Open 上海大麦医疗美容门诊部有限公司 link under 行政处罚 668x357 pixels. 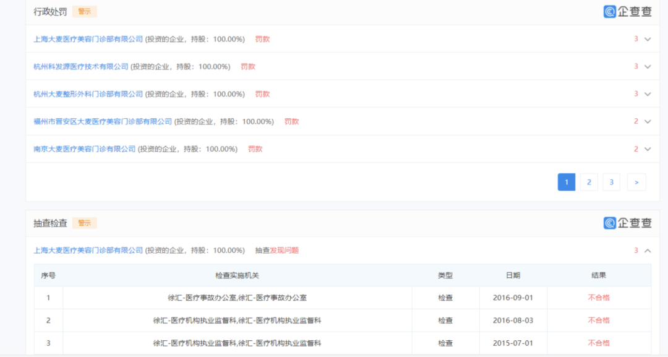(x=88, y=39)
